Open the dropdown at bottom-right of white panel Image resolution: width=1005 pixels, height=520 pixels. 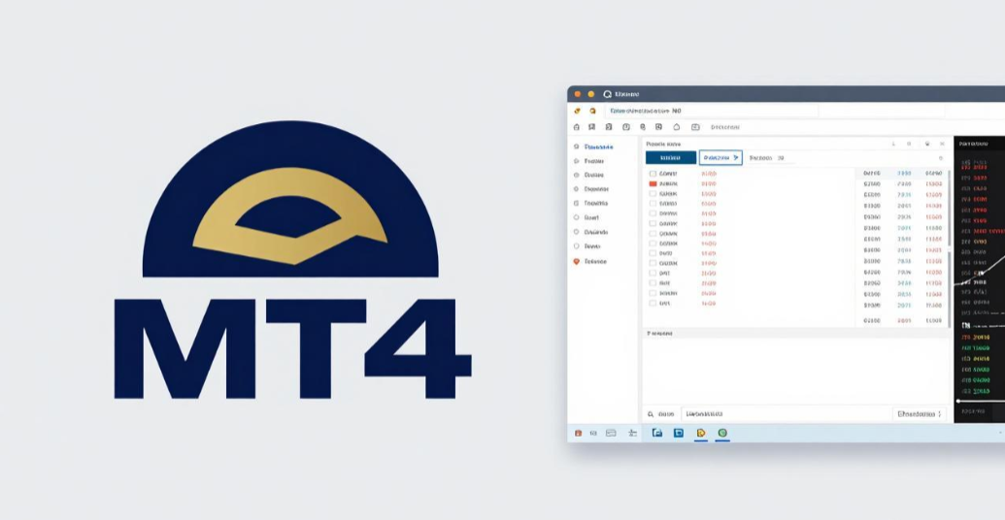tap(919, 414)
